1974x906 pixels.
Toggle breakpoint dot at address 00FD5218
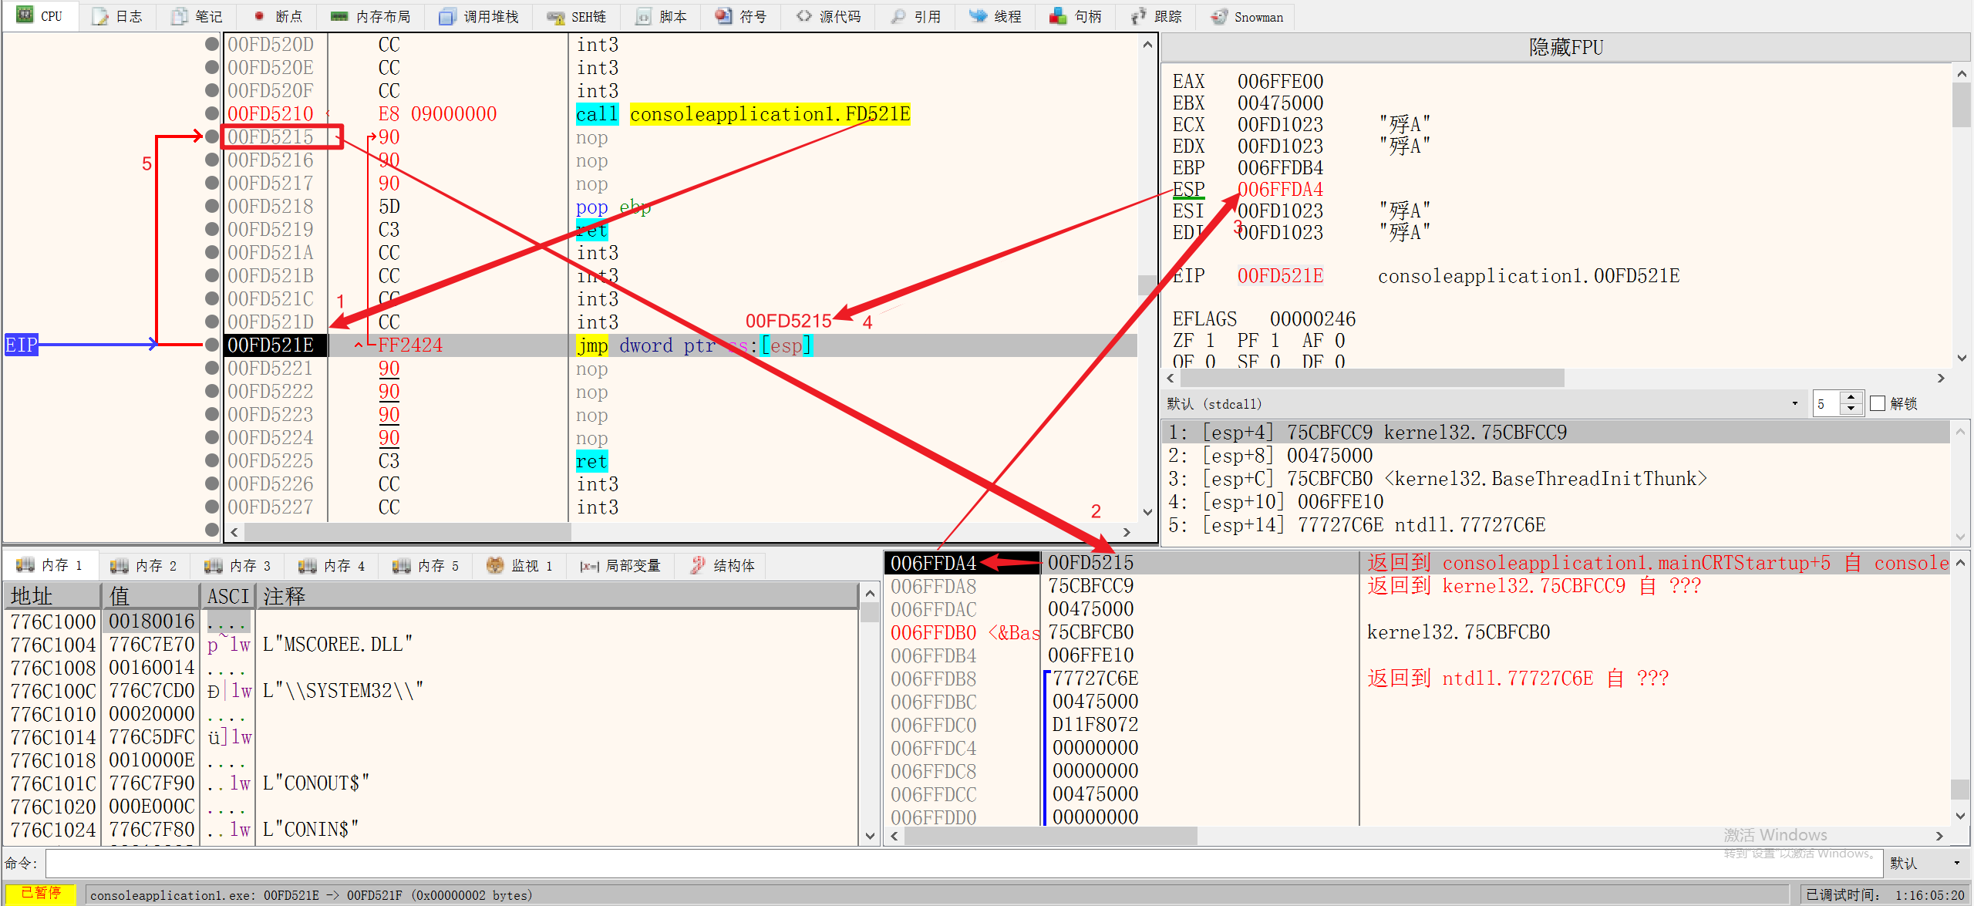click(212, 206)
